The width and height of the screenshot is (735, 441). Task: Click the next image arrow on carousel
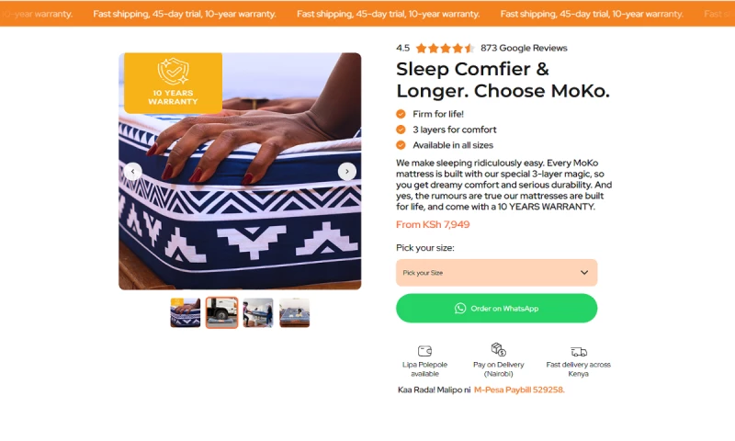point(346,171)
